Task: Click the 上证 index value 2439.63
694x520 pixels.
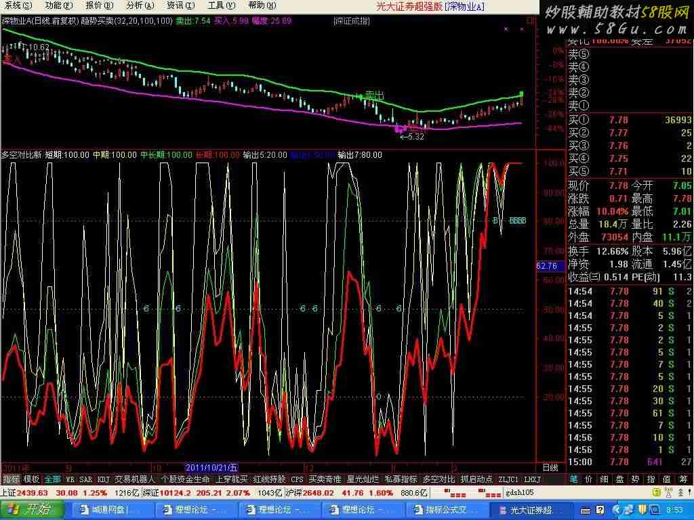Action: pos(32,493)
